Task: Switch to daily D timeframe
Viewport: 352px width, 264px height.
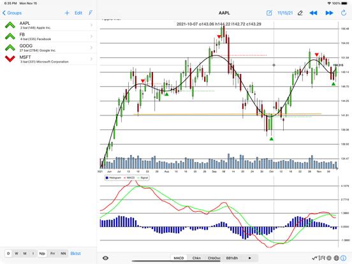Action: click(8, 253)
